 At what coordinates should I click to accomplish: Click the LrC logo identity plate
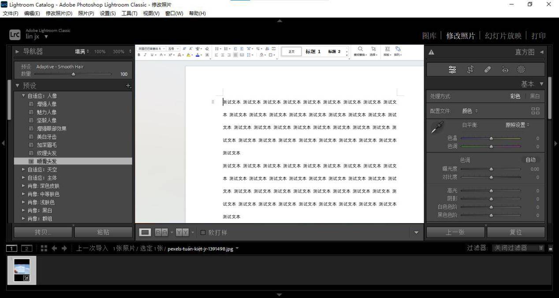tap(15, 34)
